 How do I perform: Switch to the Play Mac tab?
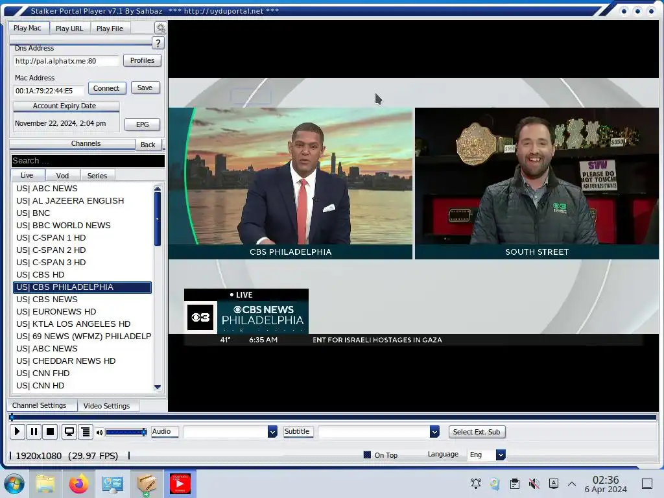27,29
